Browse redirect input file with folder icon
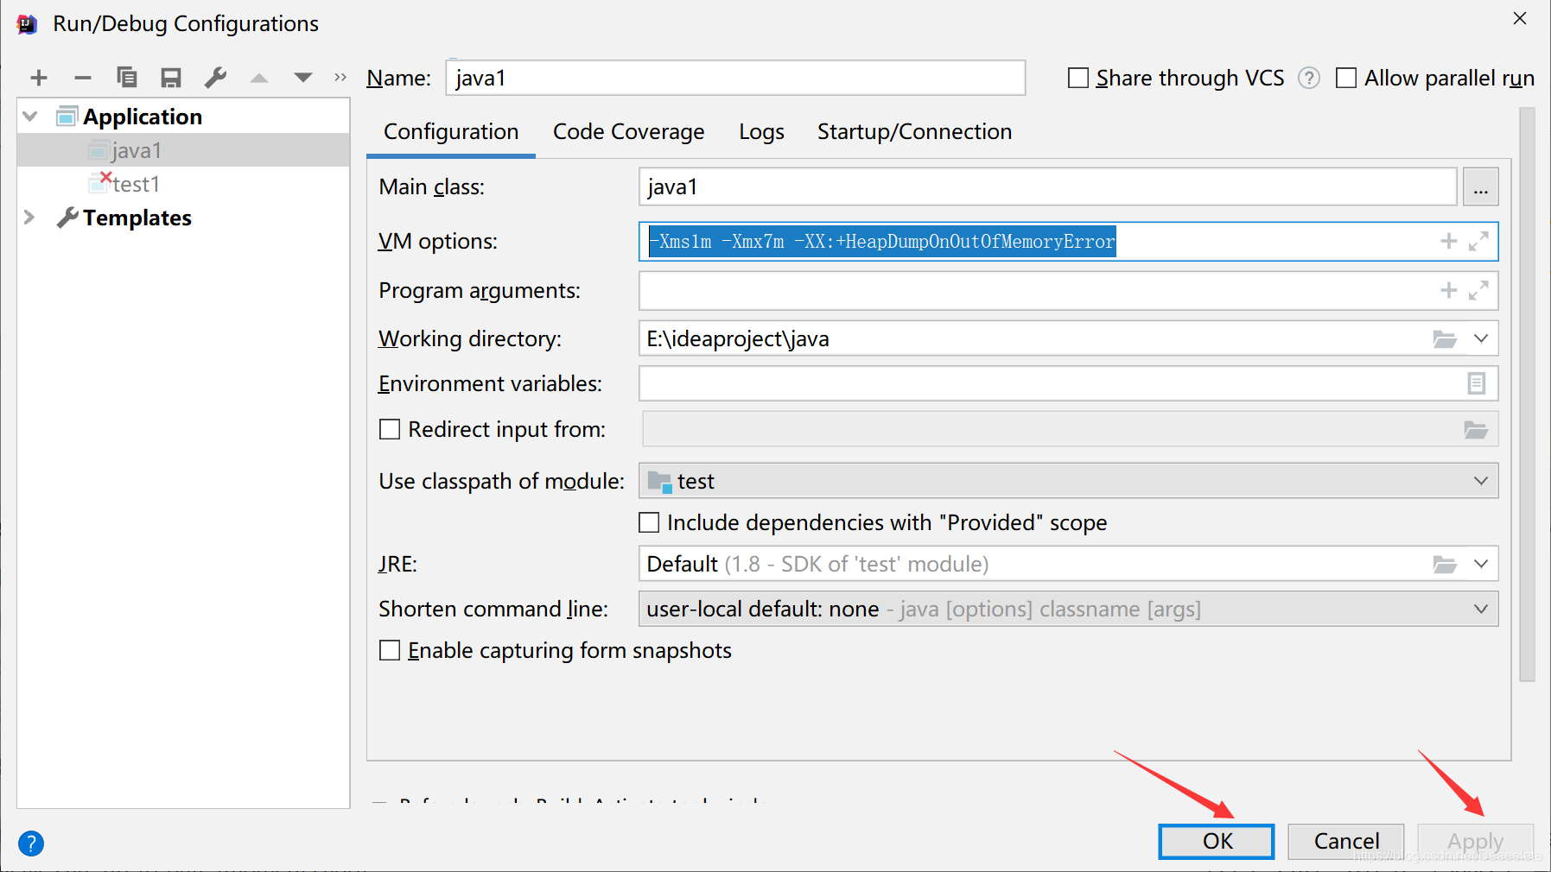This screenshot has height=872, width=1551. pos(1476,430)
